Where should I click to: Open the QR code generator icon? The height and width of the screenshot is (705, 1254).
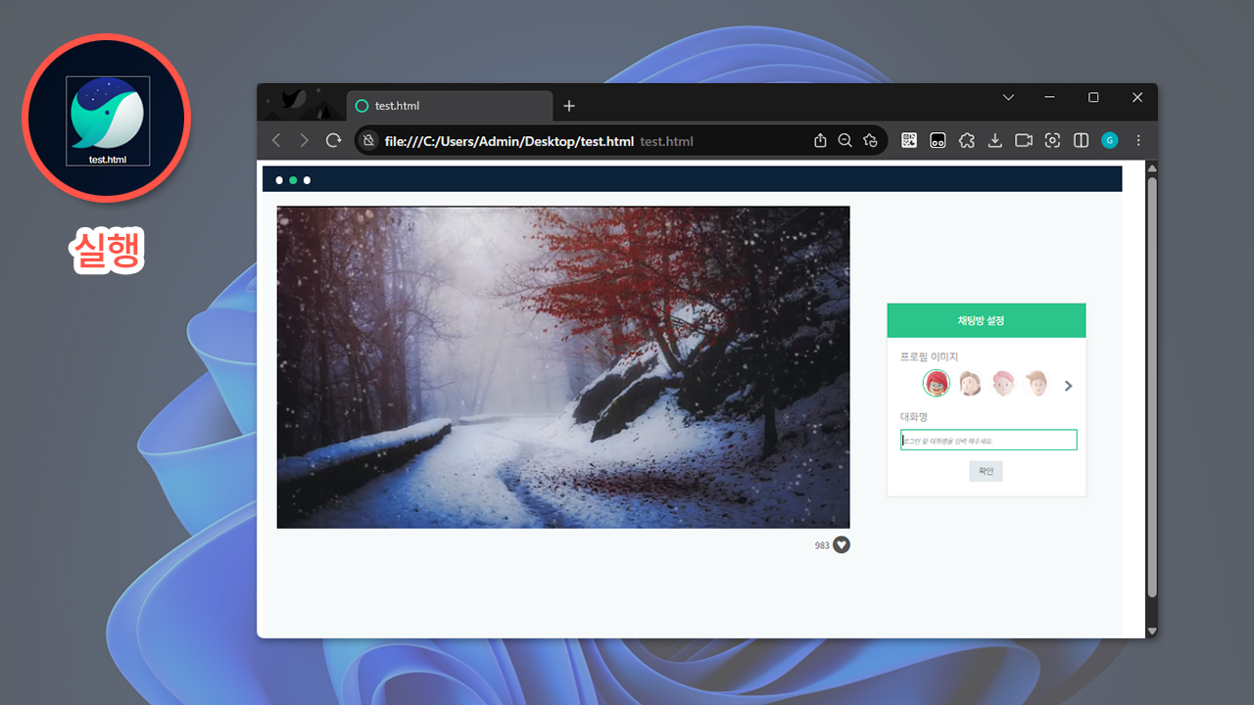click(x=909, y=141)
